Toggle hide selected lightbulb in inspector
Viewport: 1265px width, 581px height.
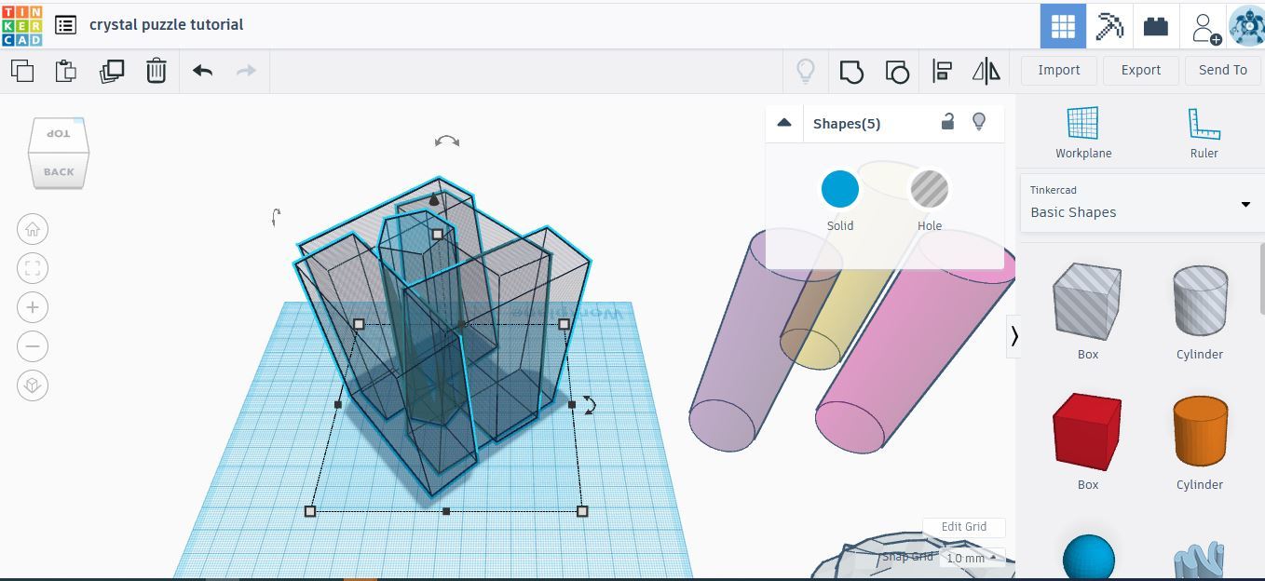tap(978, 121)
